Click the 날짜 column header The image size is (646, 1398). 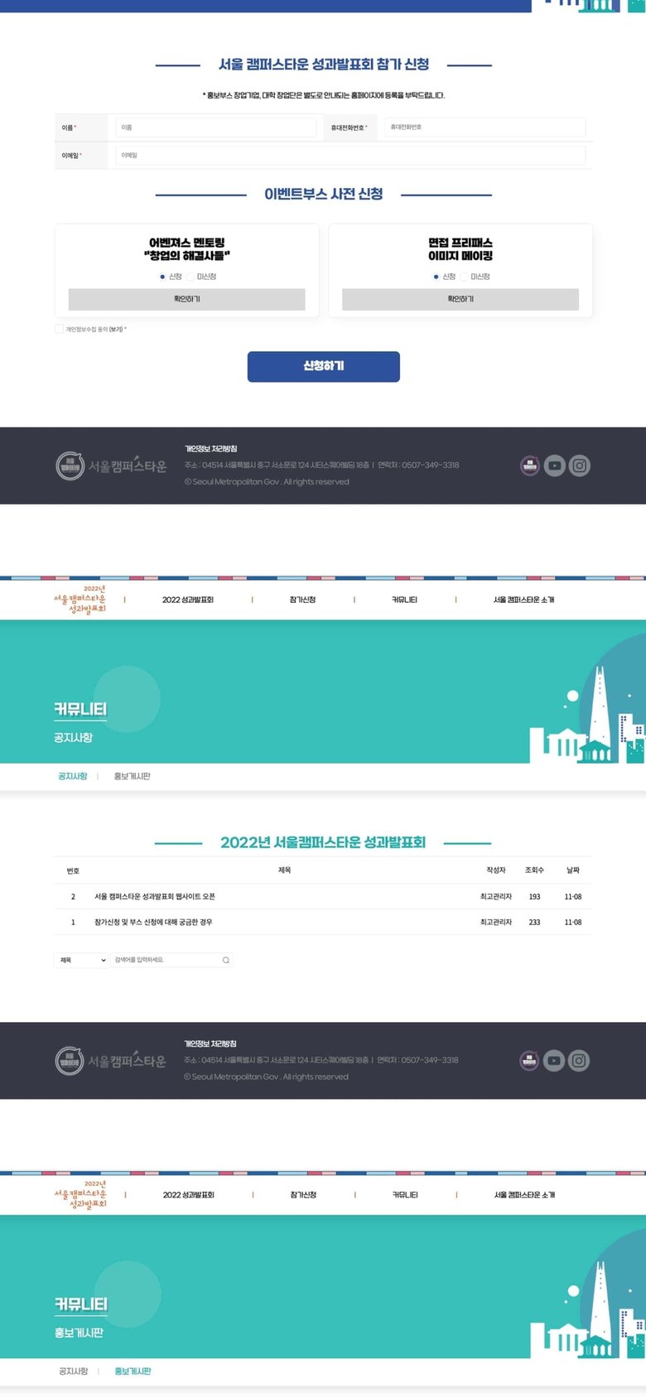(x=573, y=870)
